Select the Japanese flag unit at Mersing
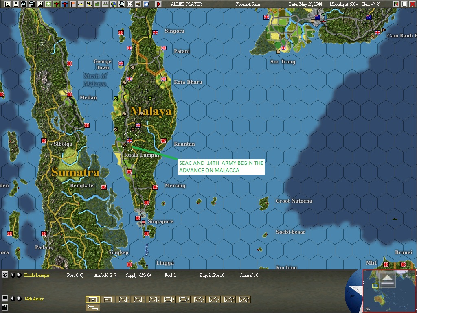The height and width of the screenshot is (315, 463). (x=155, y=187)
